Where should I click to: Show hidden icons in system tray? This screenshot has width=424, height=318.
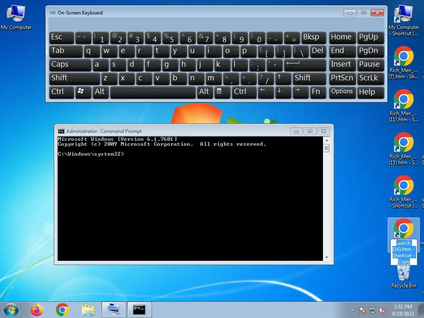(352, 310)
